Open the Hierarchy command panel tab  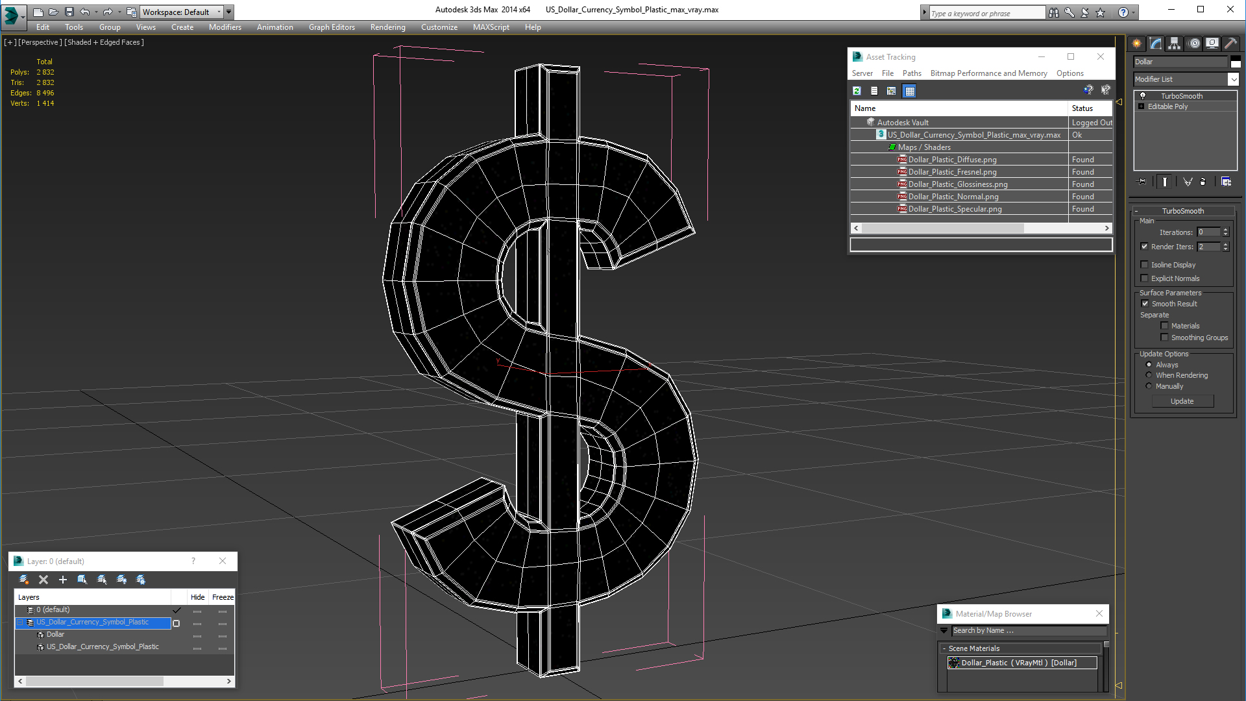1175,43
